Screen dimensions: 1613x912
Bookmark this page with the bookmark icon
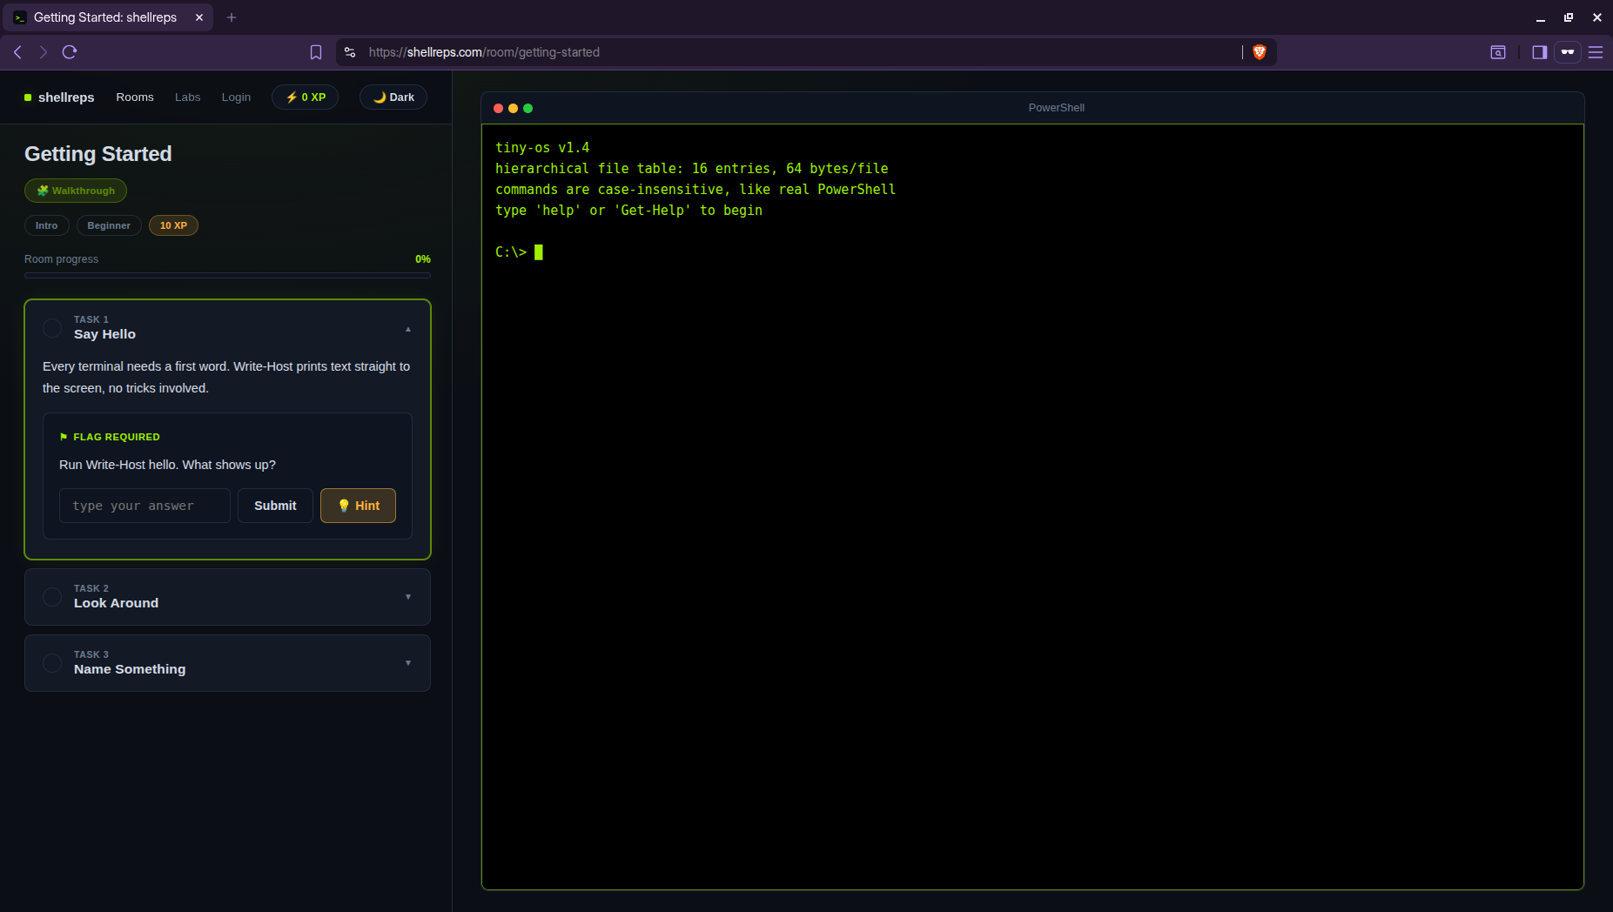[x=316, y=52]
